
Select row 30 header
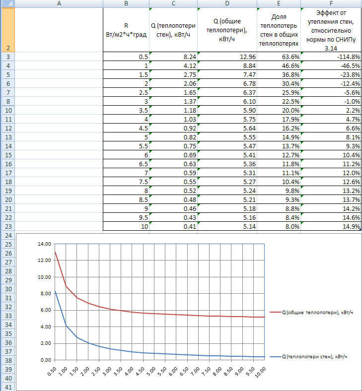click(8, 289)
